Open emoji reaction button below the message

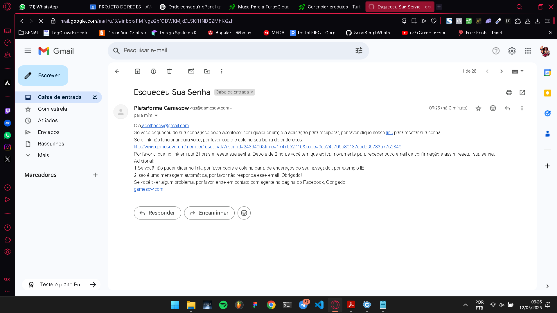click(244, 213)
